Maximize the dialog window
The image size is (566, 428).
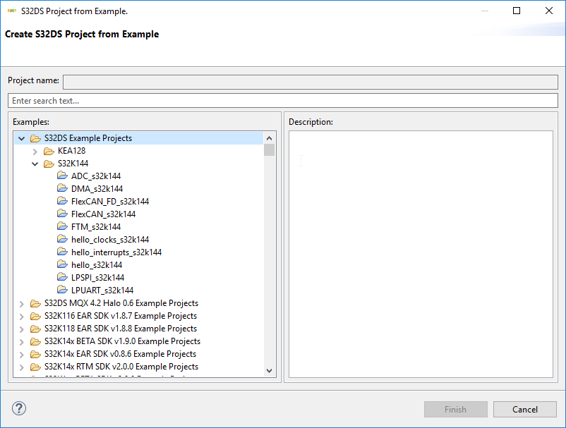tap(517, 11)
